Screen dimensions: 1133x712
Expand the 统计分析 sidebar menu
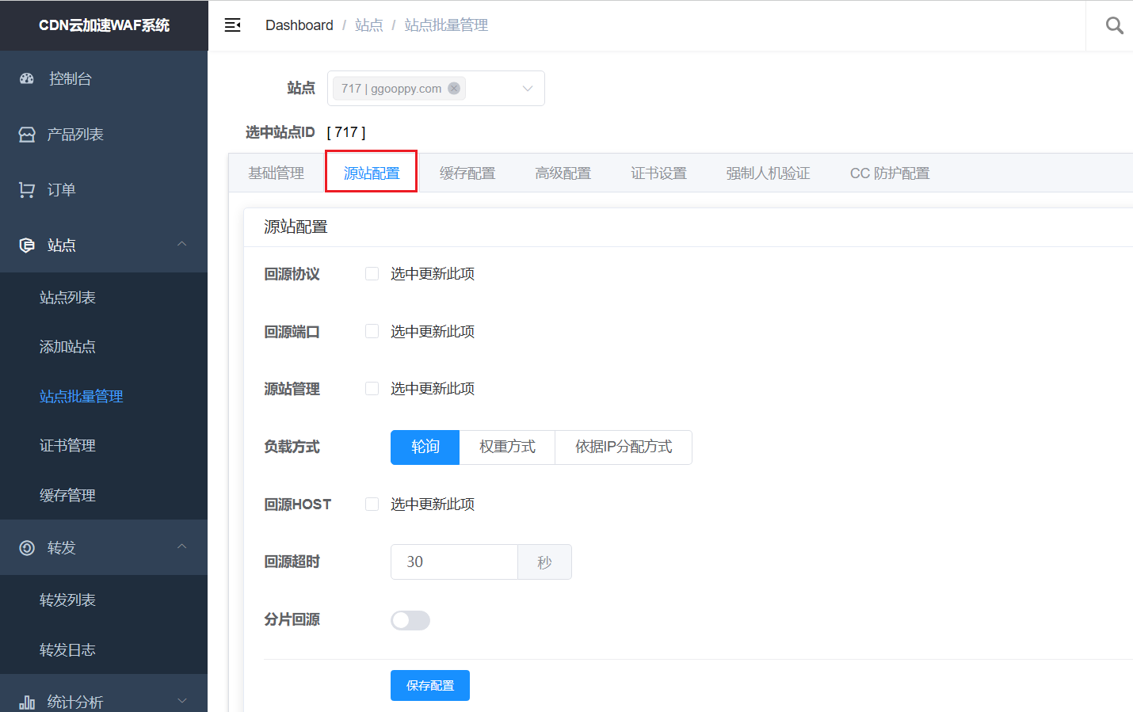[181, 701]
